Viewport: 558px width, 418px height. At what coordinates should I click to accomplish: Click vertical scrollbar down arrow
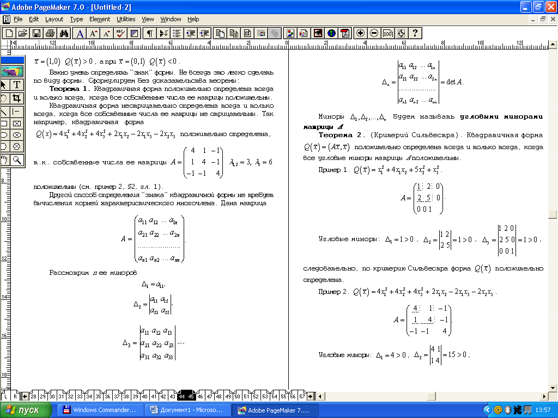(x=553, y=388)
